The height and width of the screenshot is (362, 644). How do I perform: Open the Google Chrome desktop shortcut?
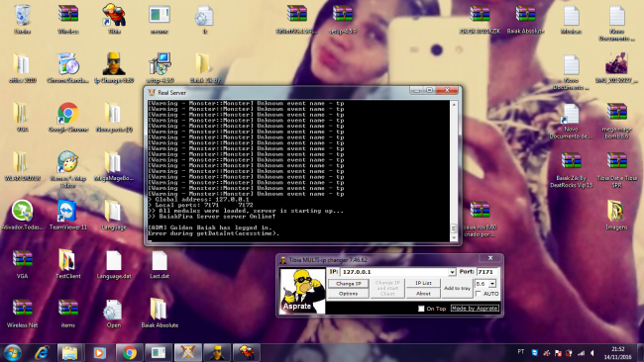(68, 117)
